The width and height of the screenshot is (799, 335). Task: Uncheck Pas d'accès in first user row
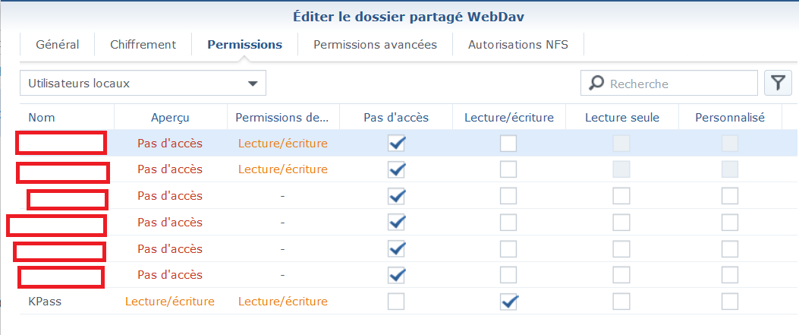coord(396,143)
